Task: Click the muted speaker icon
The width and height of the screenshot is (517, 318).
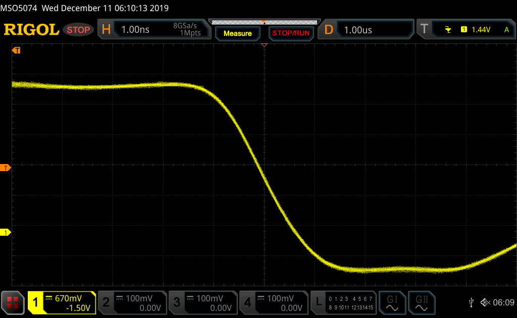Action: tap(485, 302)
